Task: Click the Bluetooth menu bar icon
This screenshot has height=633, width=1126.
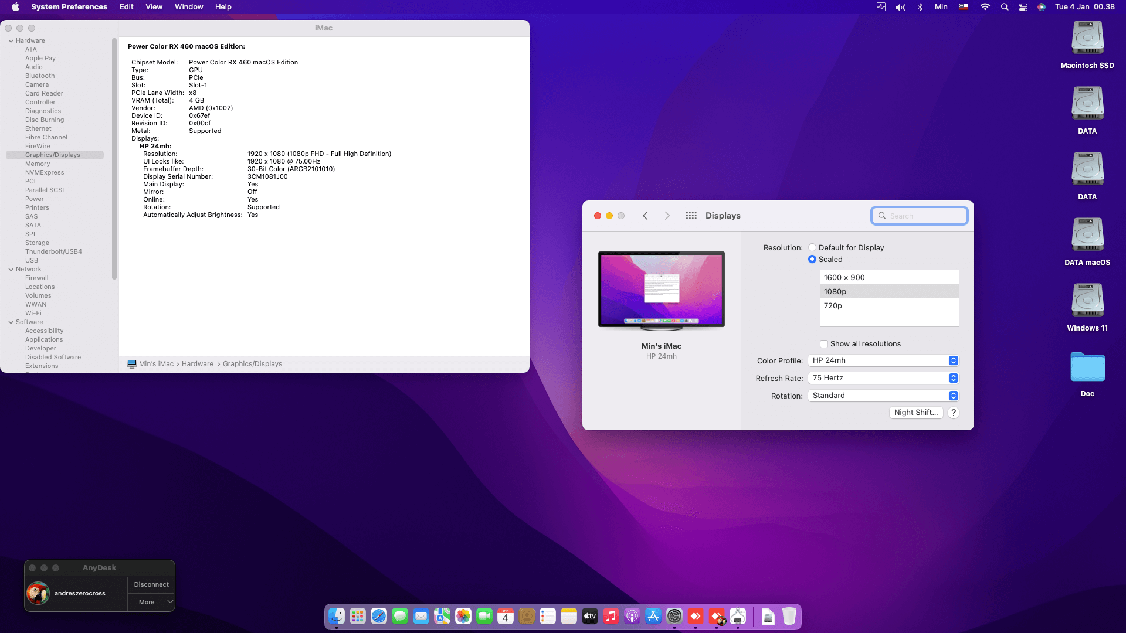Action: 920,7
